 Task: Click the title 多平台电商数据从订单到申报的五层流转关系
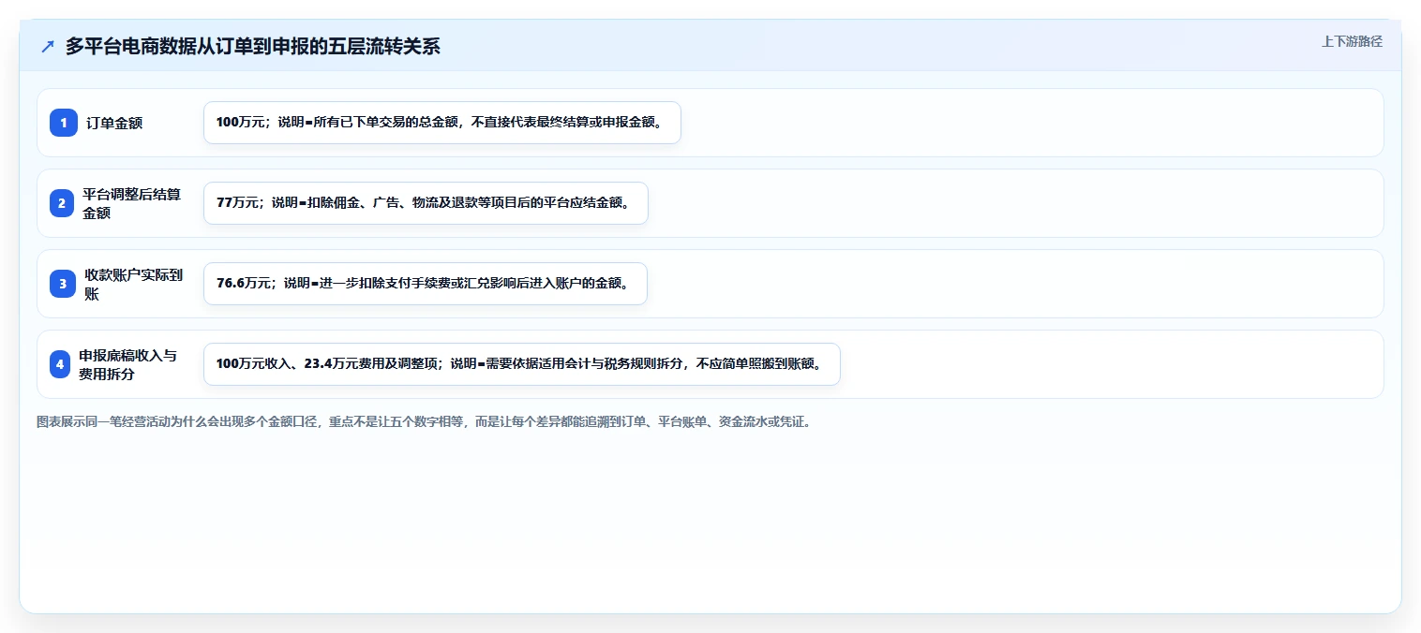[253, 46]
